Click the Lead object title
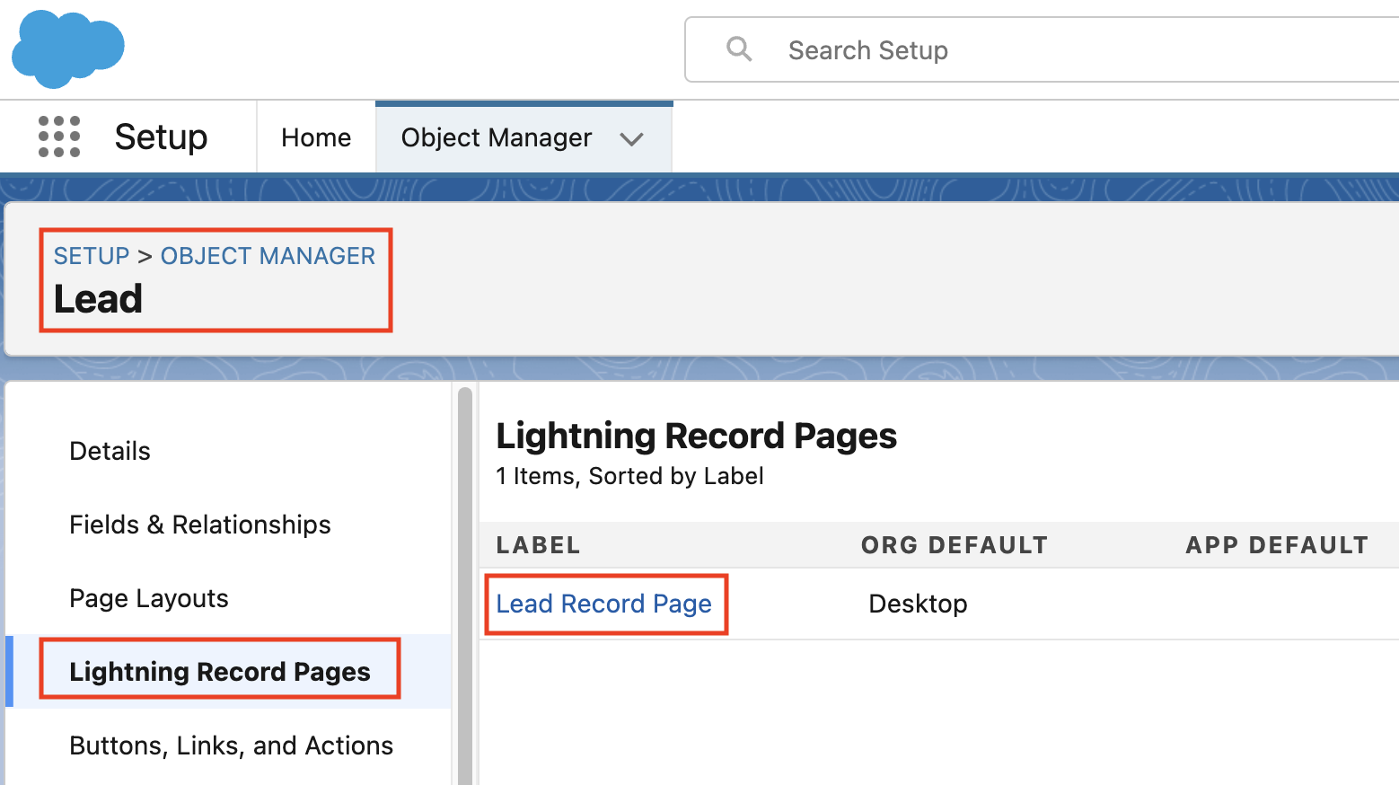This screenshot has height=785, width=1399. pos(98,299)
